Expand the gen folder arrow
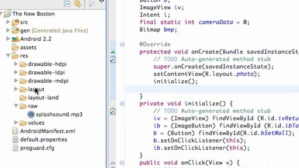 tap(8, 30)
